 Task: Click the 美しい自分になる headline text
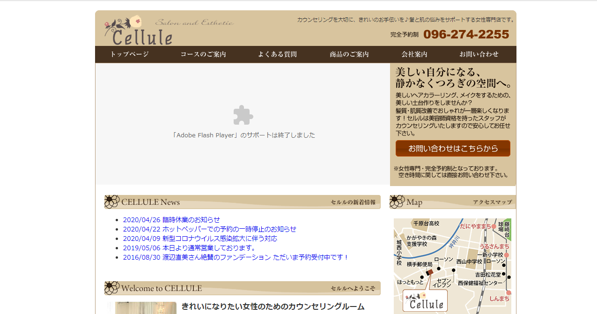pos(453,78)
